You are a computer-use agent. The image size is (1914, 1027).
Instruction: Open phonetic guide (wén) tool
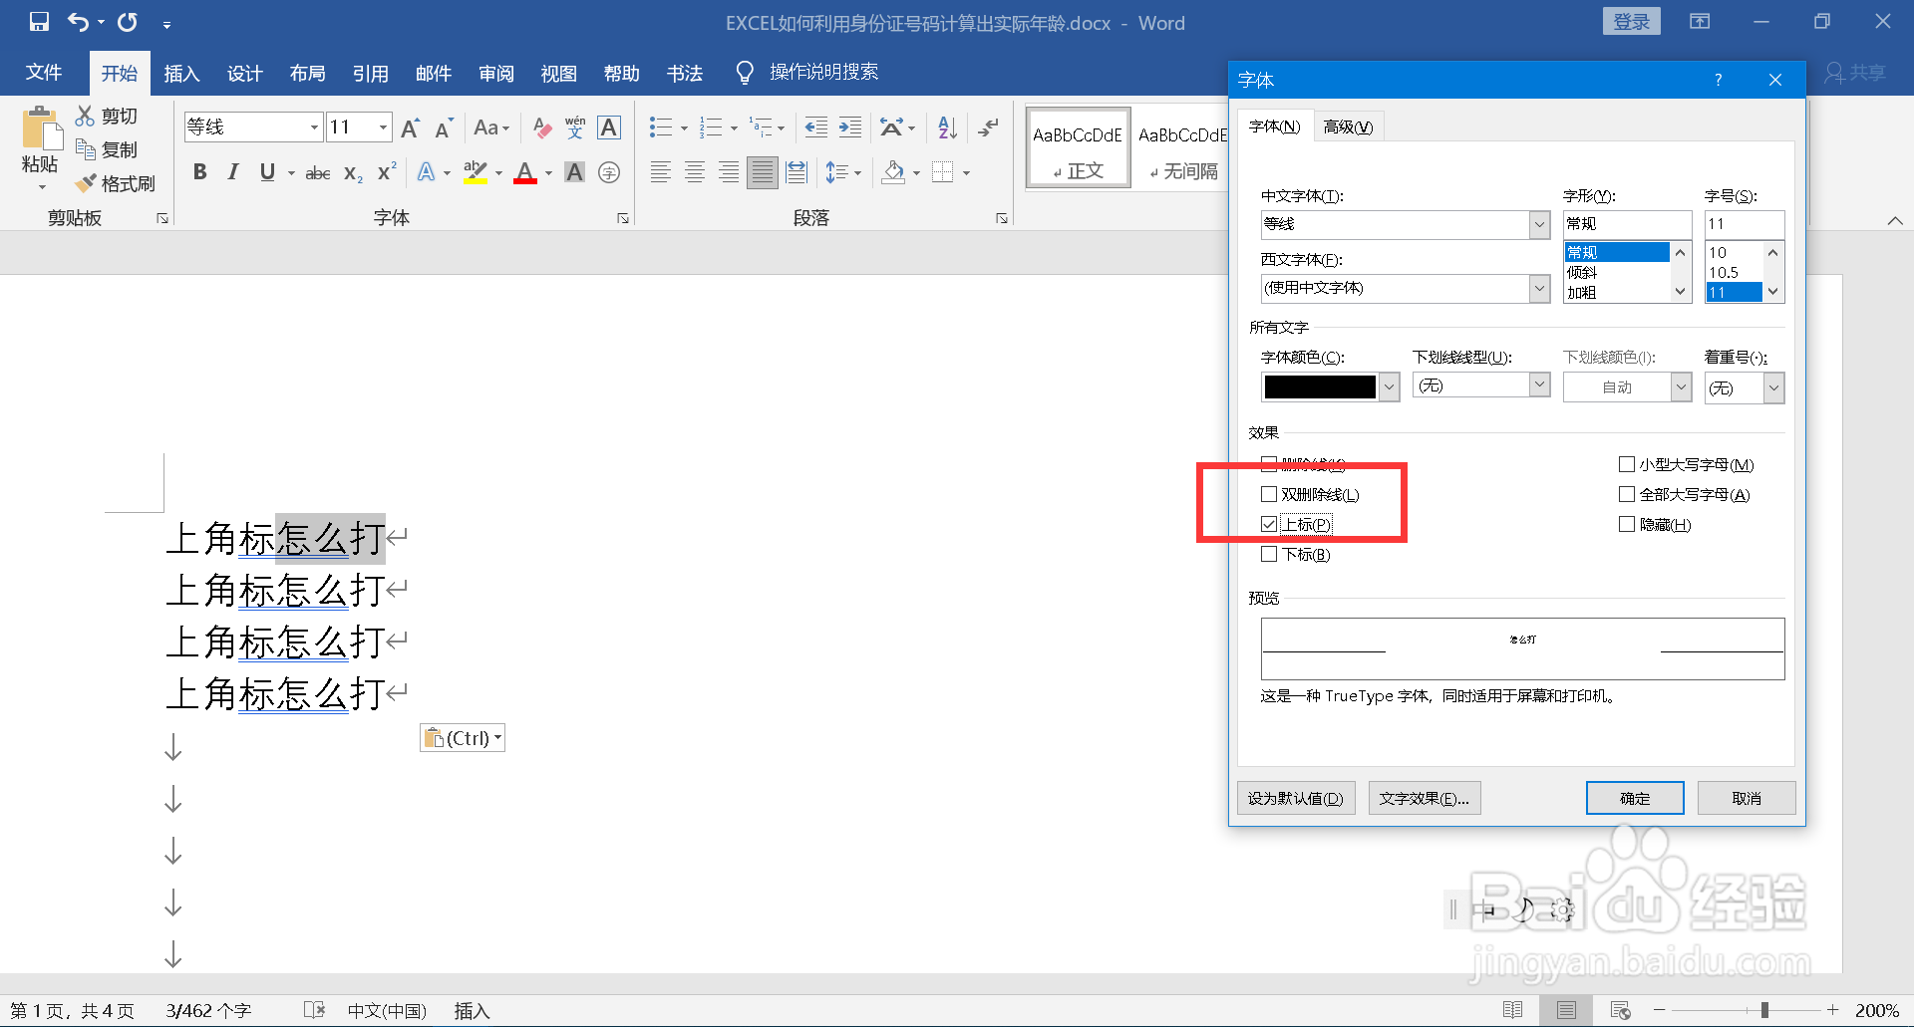click(x=575, y=128)
